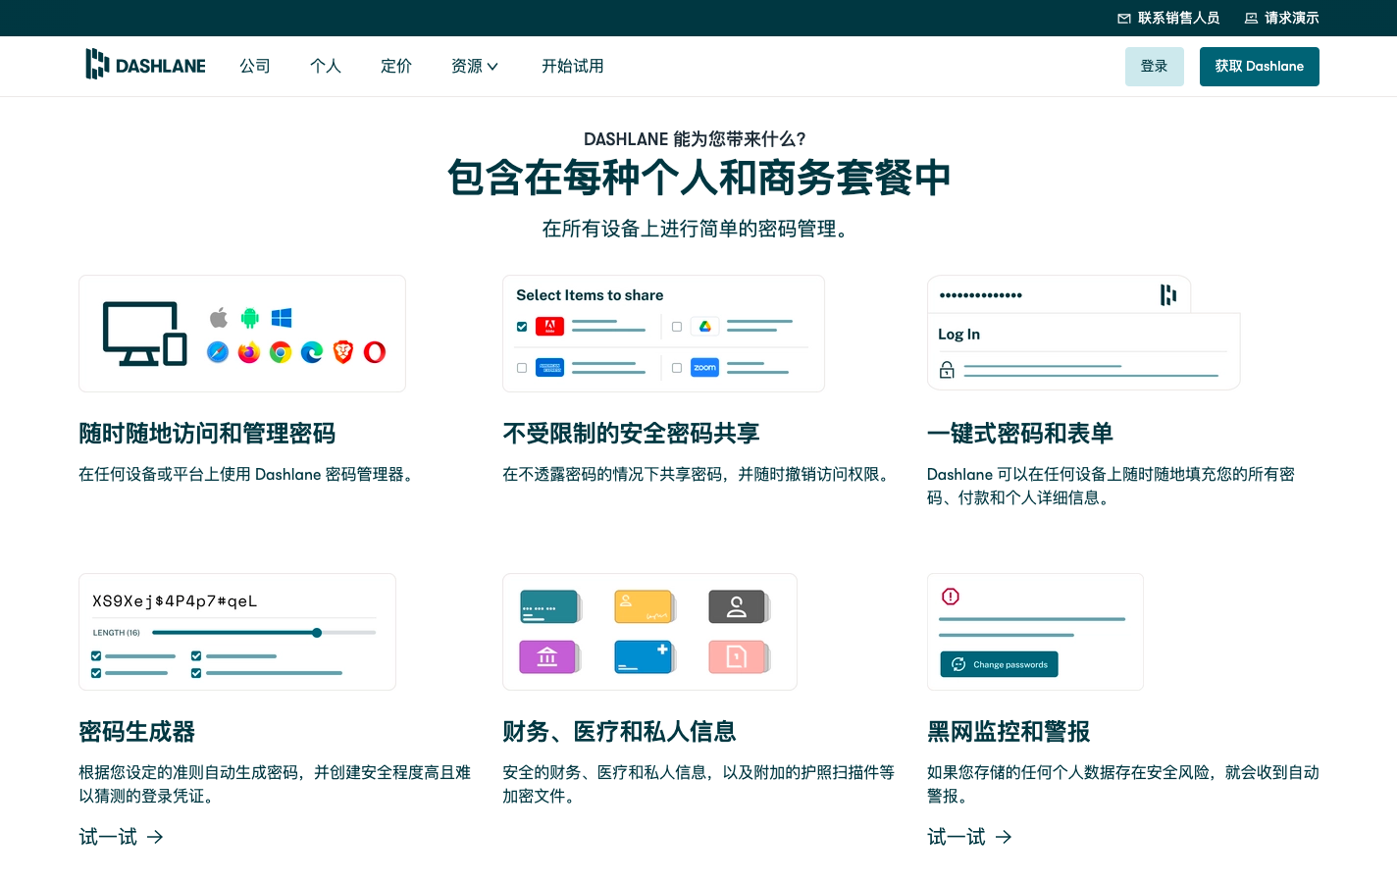This screenshot has width=1397, height=883.
Task: Click the Opera browser icon
Action: pos(375,352)
